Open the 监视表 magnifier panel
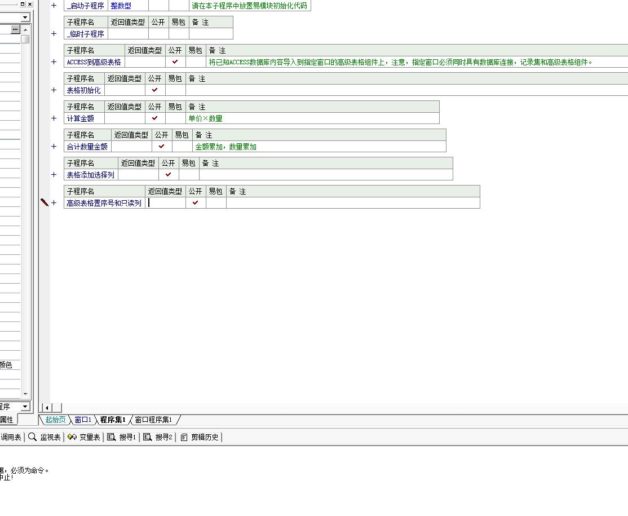The height and width of the screenshot is (516, 628). pyautogui.click(x=33, y=437)
